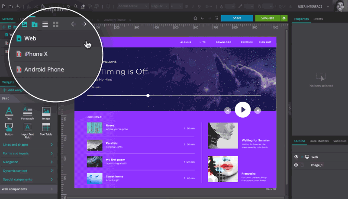Screen dimensions: 348x199
Task: Create a new prototype file
Action: tap(3, 6)
